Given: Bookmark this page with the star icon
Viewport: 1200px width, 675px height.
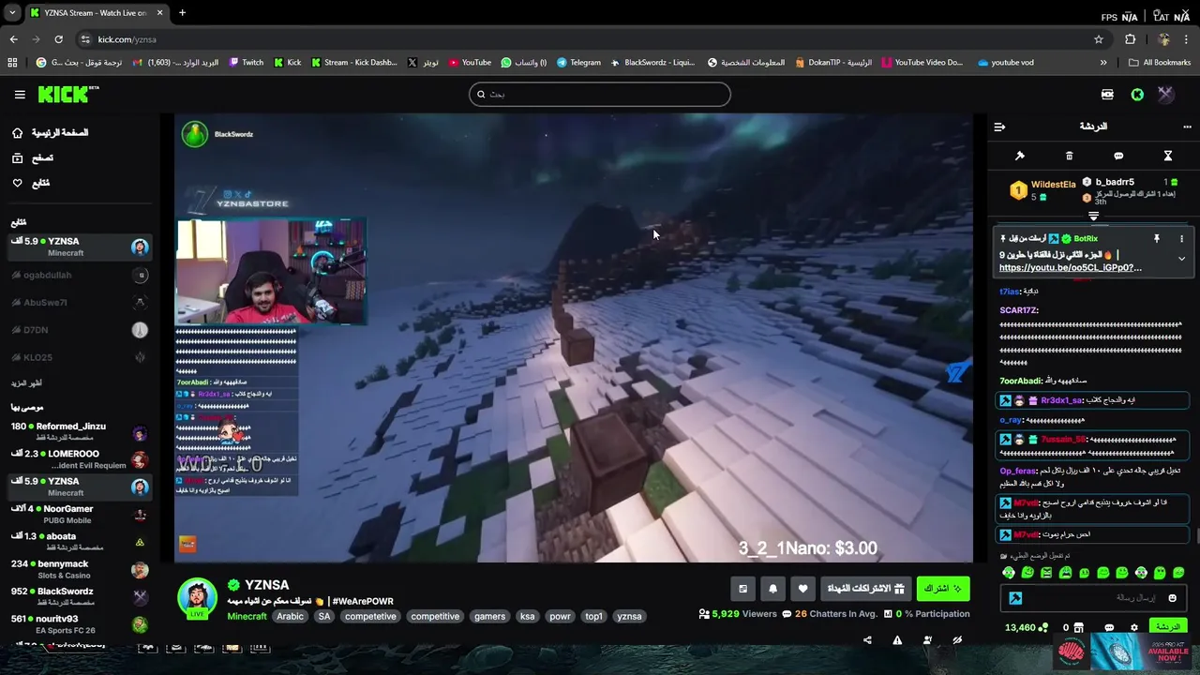Looking at the screenshot, I should 1099,39.
